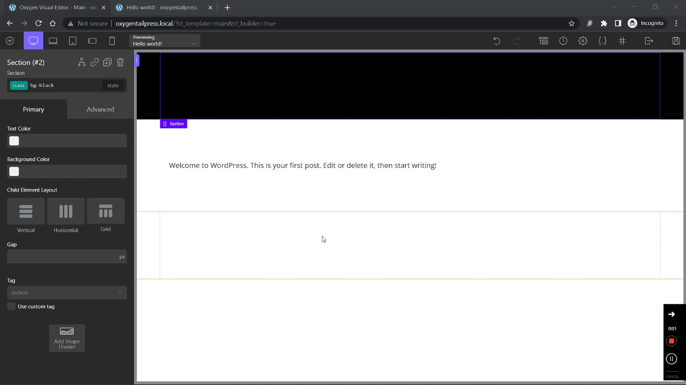The width and height of the screenshot is (686, 385).
Task: Open the class state selector
Action: click(113, 86)
